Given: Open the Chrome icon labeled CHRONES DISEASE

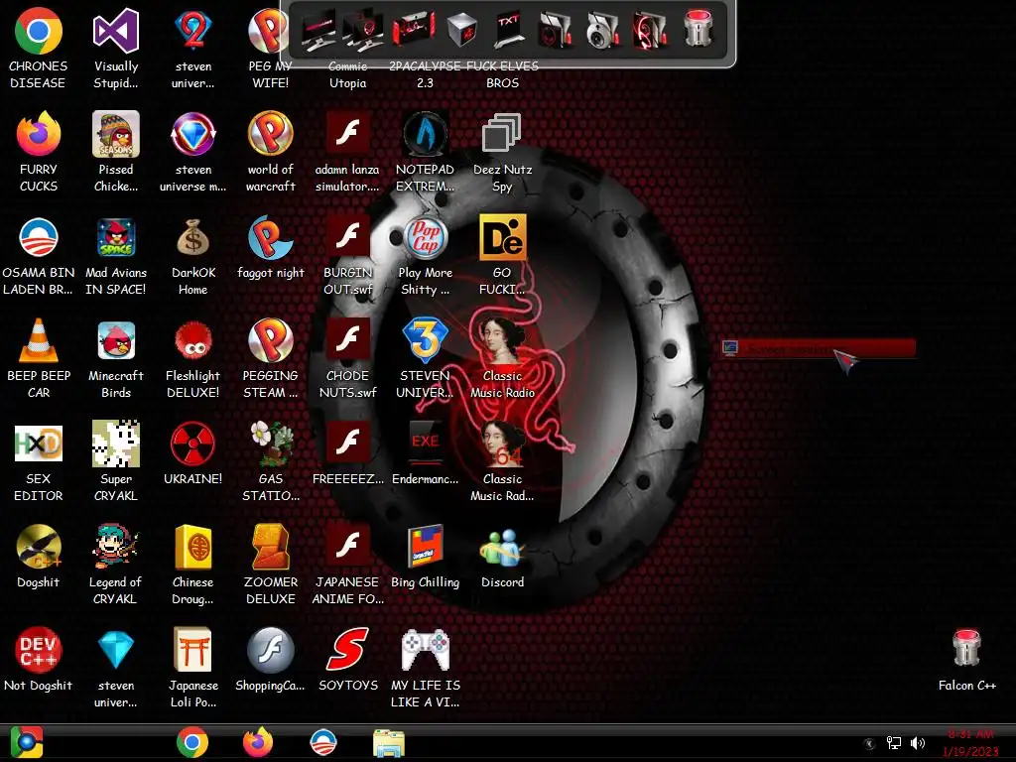Looking at the screenshot, I should point(39,31).
